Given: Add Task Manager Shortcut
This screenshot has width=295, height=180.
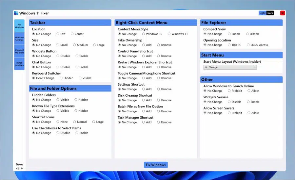Looking at the screenshot, I should (147, 123).
